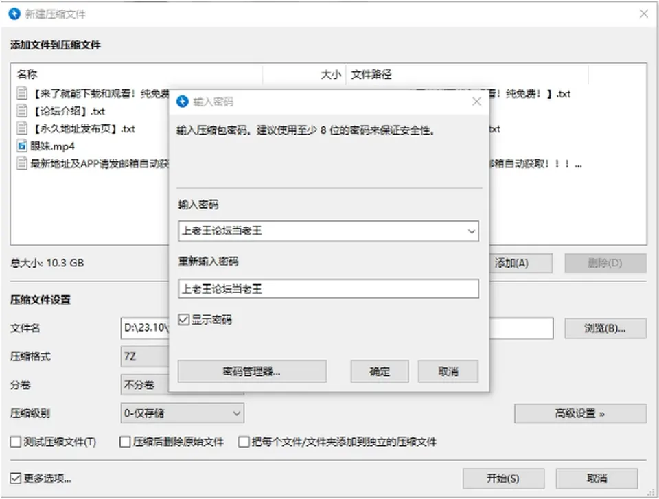Check 把每个文件/文件夹添加到独立的压缩文件 option
The width and height of the screenshot is (659, 499).
click(244, 442)
